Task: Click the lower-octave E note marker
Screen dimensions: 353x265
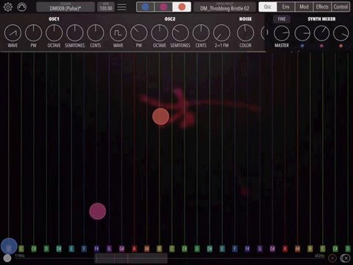Action: coord(71,249)
